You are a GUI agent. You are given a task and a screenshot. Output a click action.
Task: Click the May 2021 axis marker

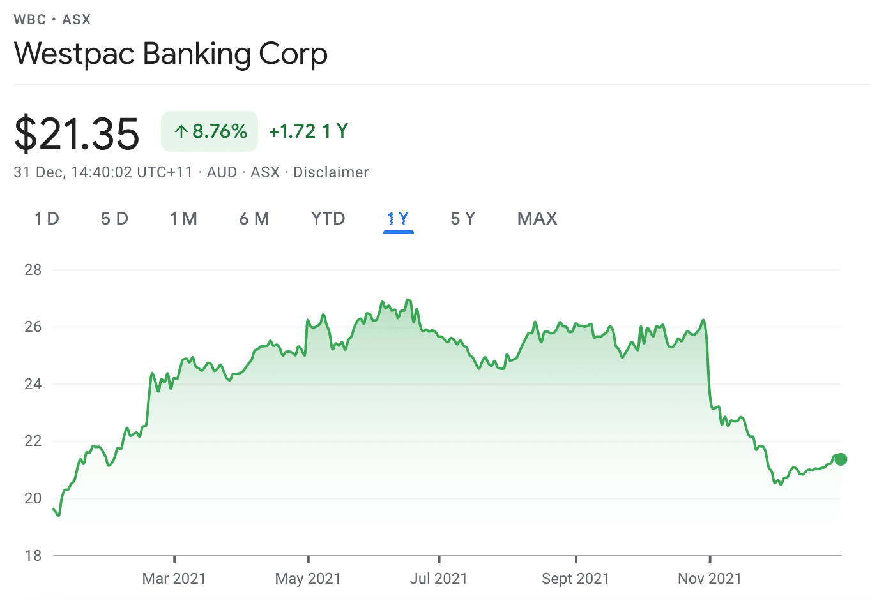[309, 579]
